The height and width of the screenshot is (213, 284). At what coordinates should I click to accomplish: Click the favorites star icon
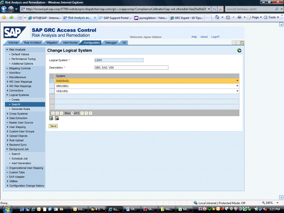pos(4,18)
